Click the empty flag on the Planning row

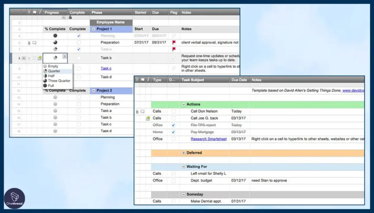[x=174, y=36]
